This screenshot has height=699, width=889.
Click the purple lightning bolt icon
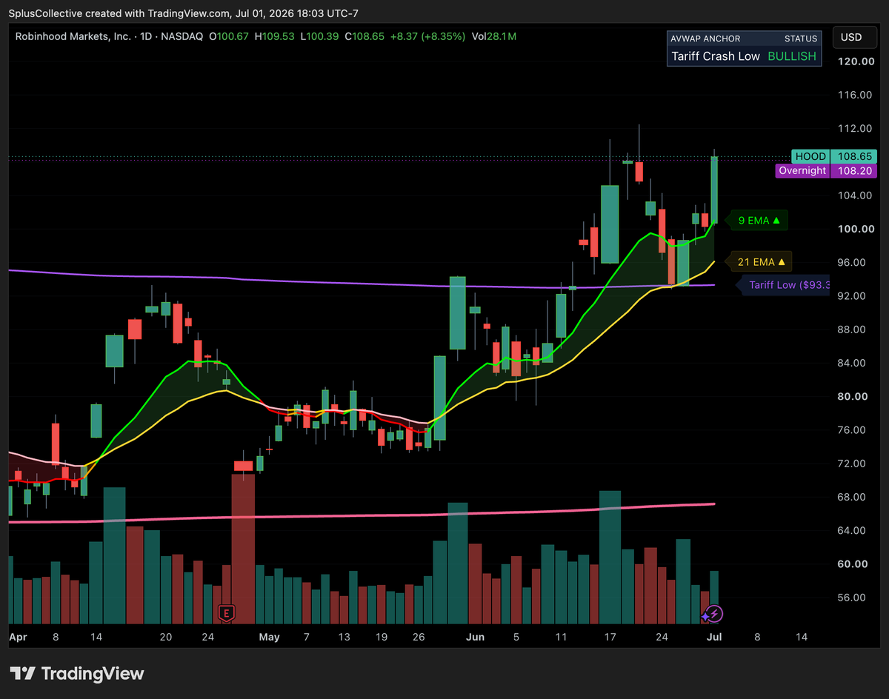713,614
